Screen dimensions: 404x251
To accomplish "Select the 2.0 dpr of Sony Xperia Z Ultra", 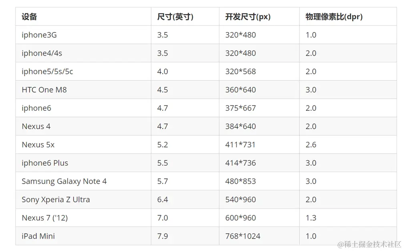I will [348, 200].
